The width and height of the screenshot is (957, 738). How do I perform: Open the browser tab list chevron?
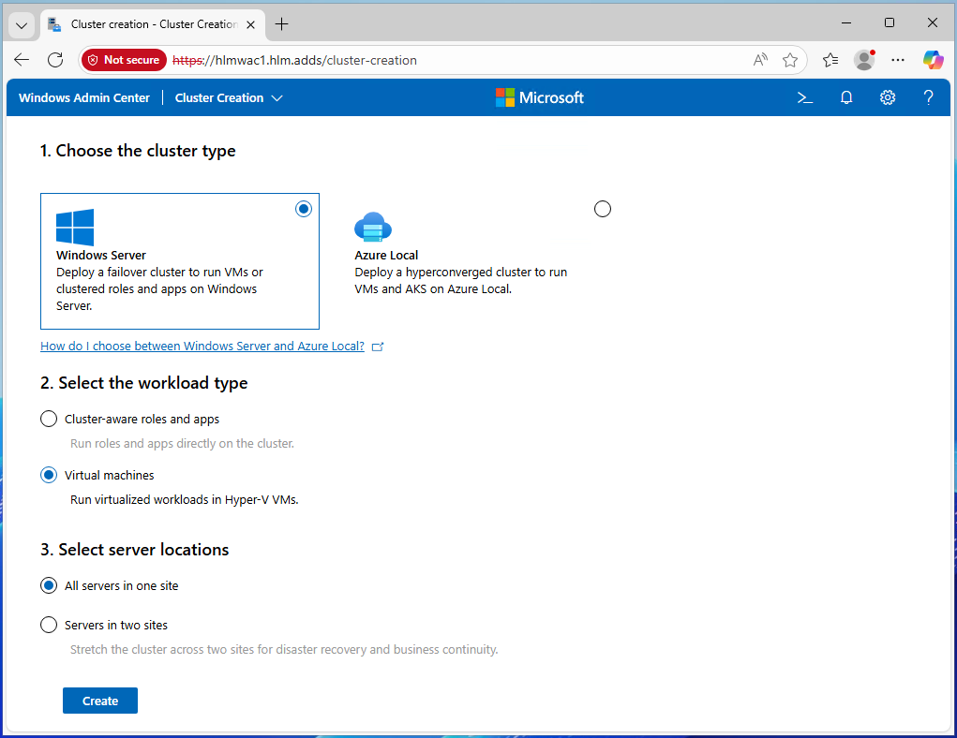(x=21, y=24)
